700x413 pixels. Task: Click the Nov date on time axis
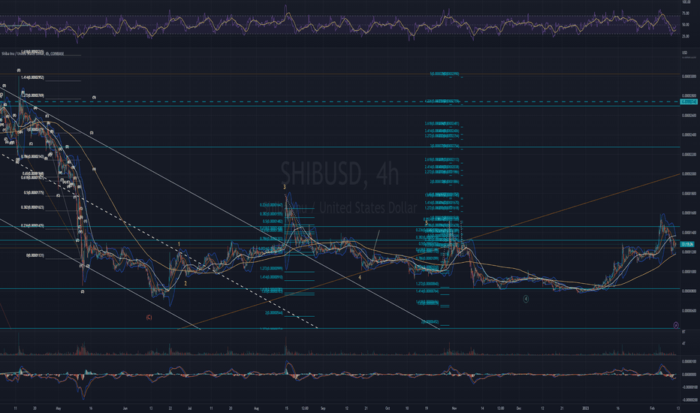click(x=454, y=408)
